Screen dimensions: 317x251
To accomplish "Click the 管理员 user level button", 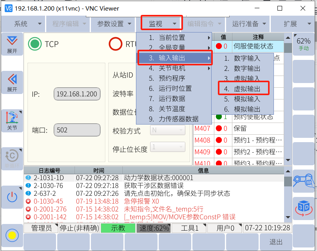I will click(x=41, y=228).
